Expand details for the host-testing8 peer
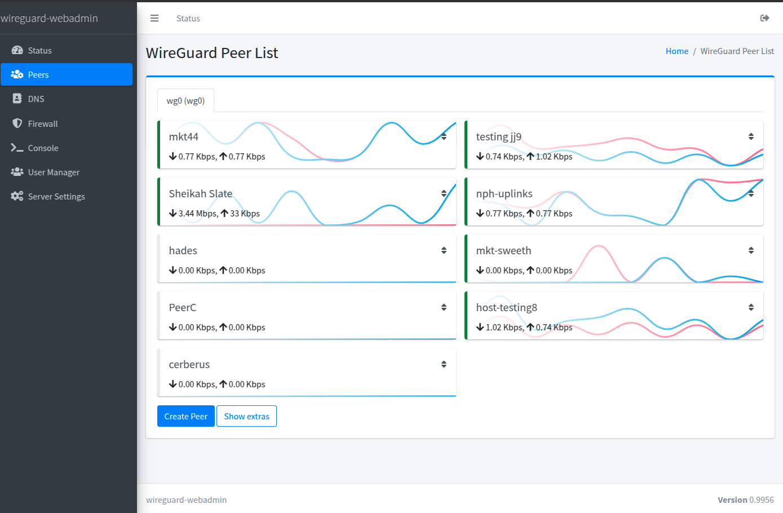 751,307
